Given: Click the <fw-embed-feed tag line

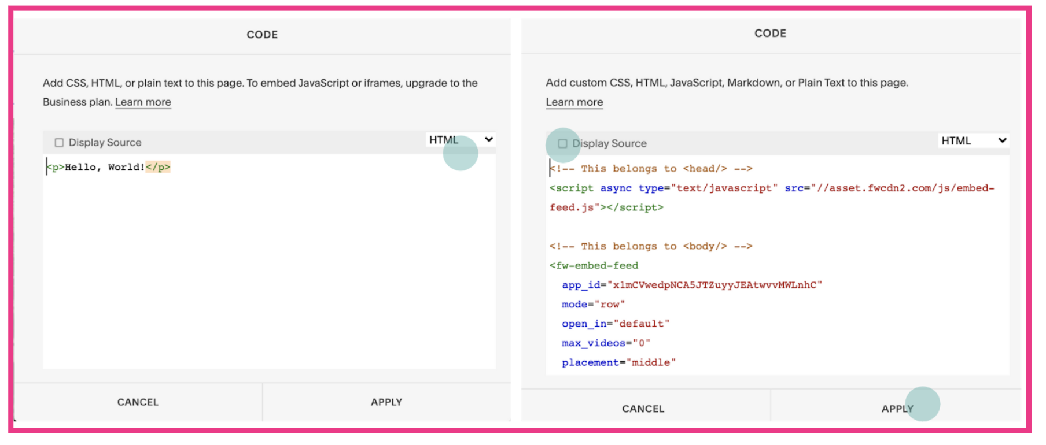Looking at the screenshot, I should [x=594, y=266].
